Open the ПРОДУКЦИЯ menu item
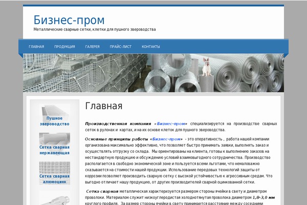The image size is (307, 205). tap(64, 47)
